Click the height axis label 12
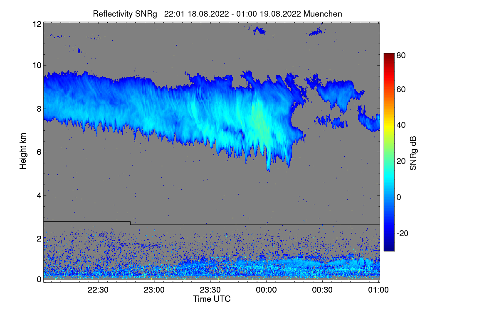This screenshot has height=332, width=499. click(37, 24)
